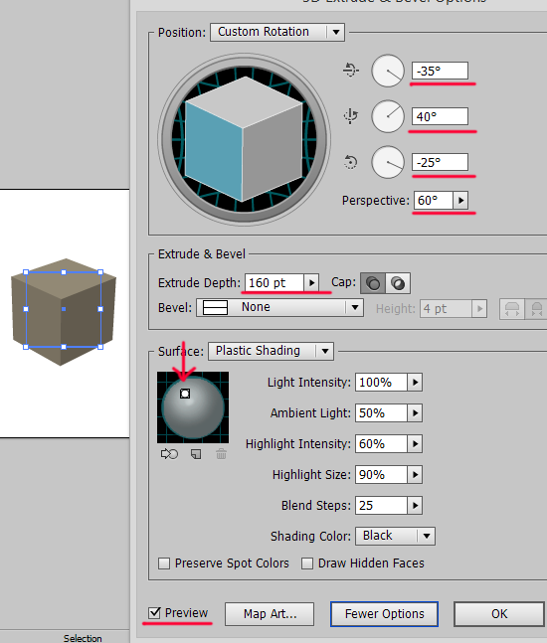Viewport: 547px width, 643px height.
Task: Click the extruded cube on the artboard
Action: click(x=64, y=312)
